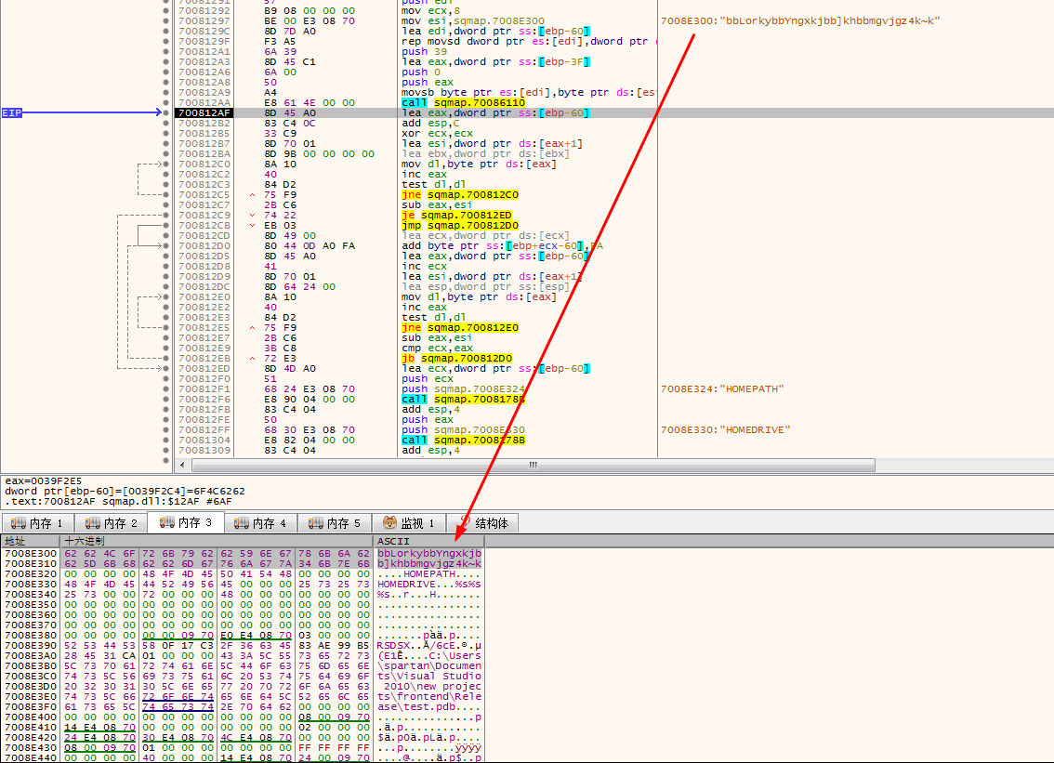
Task: Click ASCII text \spartan\Documen in dump
Action: pos(428,666)
